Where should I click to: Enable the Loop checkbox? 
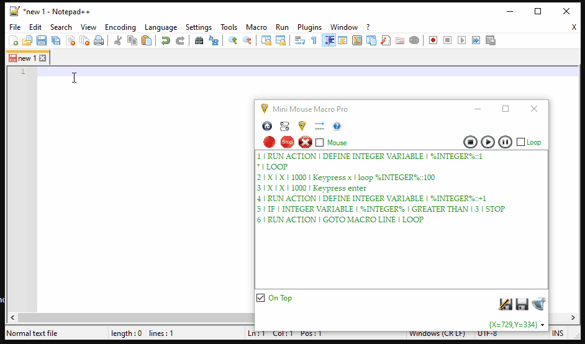(521, 142)
